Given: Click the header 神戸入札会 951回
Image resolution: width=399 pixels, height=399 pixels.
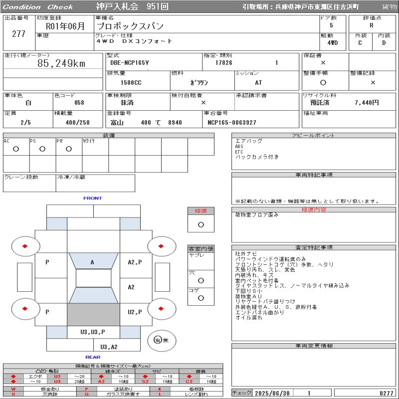Looking at the screenshot, I should point(132,6).
